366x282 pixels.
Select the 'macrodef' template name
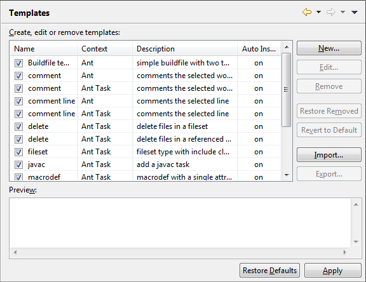tap(44, 177)
